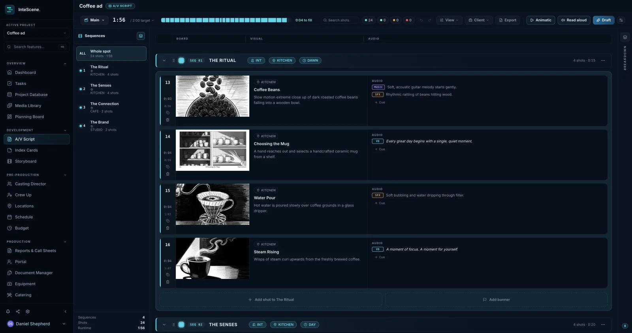Delete shot 14 using trash icon
Screen dimensions: 632x333
click(167, 174)
